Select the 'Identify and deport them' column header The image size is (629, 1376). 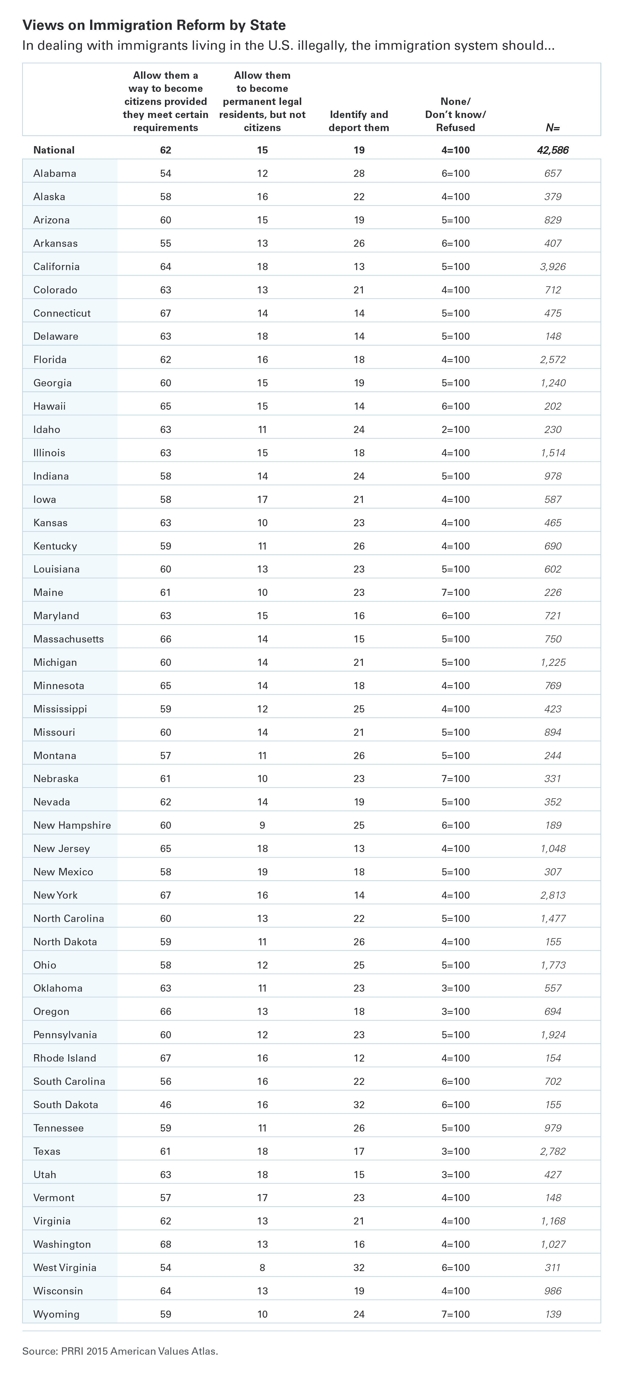click(x=359, y=121)
